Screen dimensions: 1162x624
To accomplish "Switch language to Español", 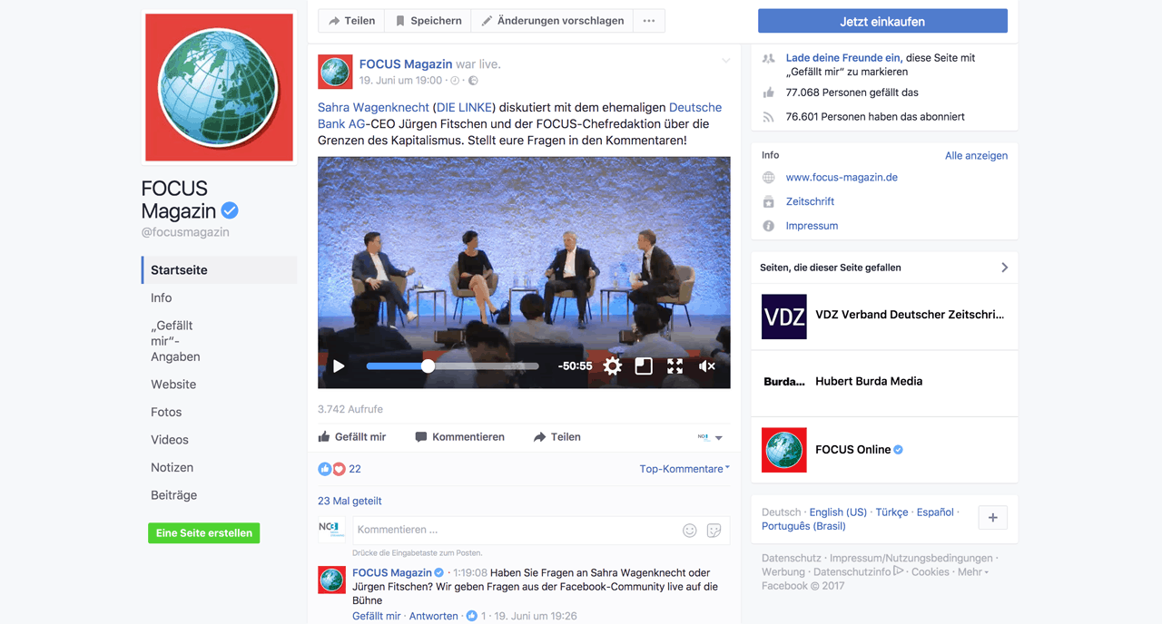I will coord(935,512).
